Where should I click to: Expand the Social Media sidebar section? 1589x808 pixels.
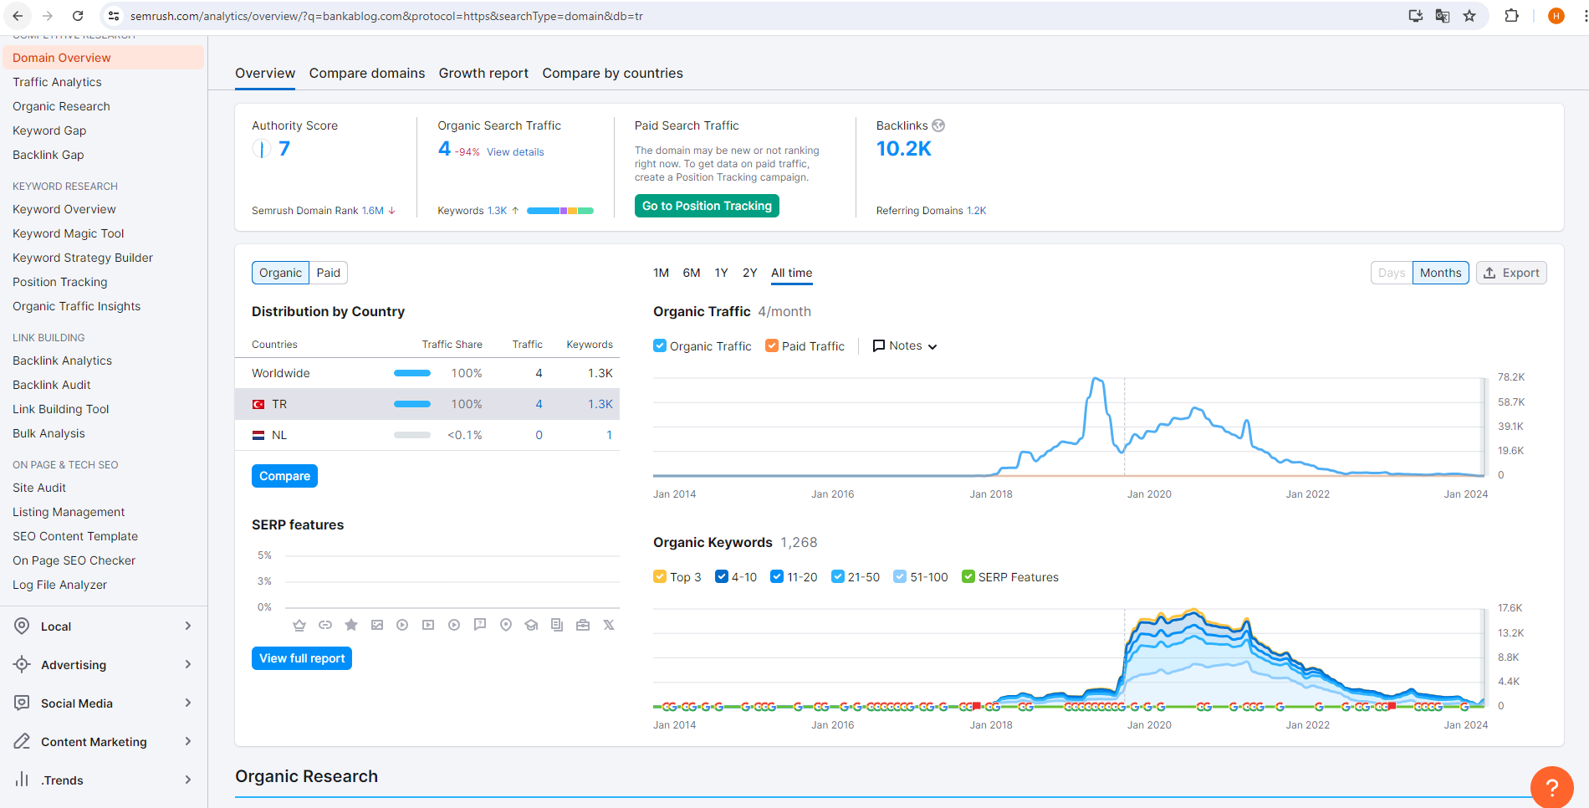[x=104, y=703]
